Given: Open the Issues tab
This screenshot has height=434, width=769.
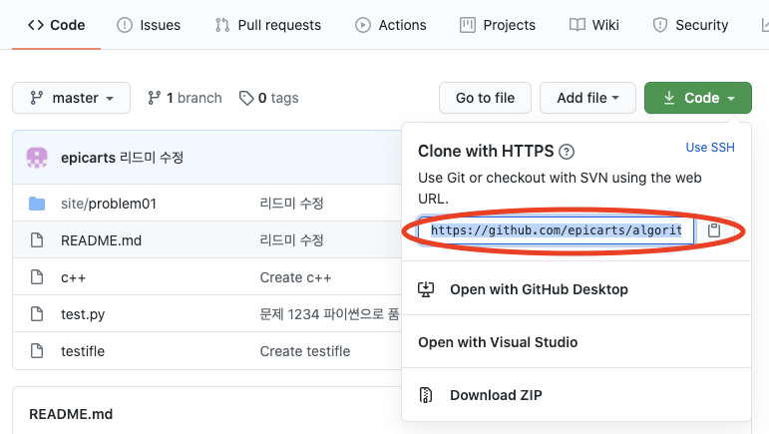Looking at the screenshot, I should pos(149,25).
